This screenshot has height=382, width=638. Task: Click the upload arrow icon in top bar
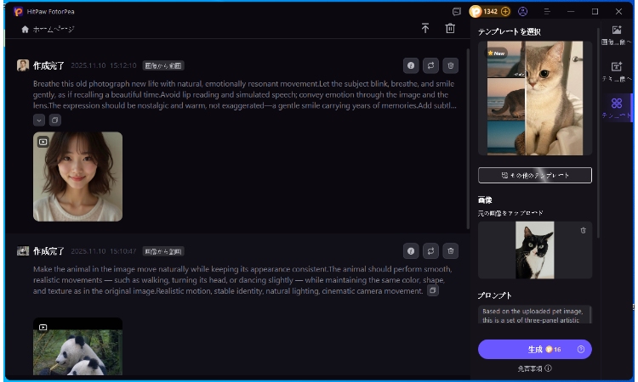(x=425, y=29)
